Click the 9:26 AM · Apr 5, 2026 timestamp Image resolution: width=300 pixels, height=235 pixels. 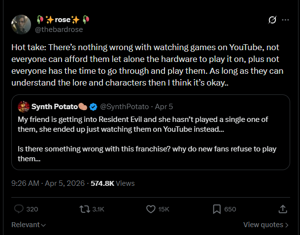pyautogui.click(x=47, y=183)
